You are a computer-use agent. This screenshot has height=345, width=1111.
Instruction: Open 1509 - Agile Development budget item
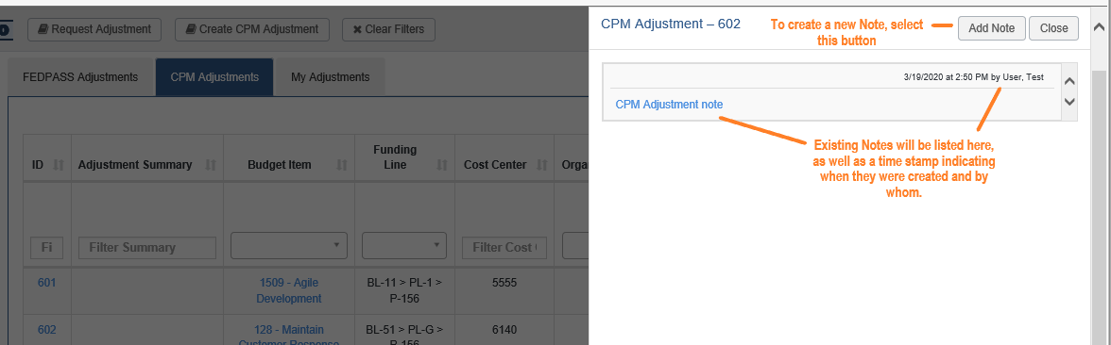point(289,290)
